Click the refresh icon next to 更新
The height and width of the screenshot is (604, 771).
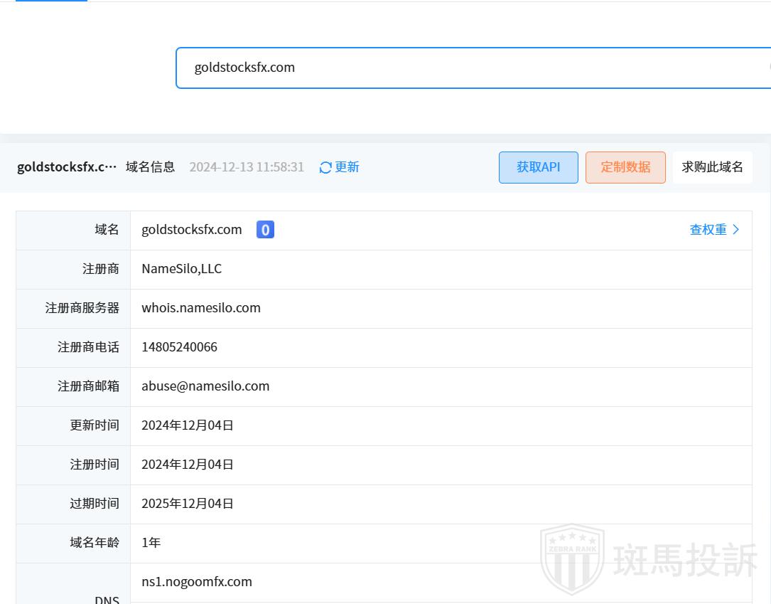coord(325,168)
